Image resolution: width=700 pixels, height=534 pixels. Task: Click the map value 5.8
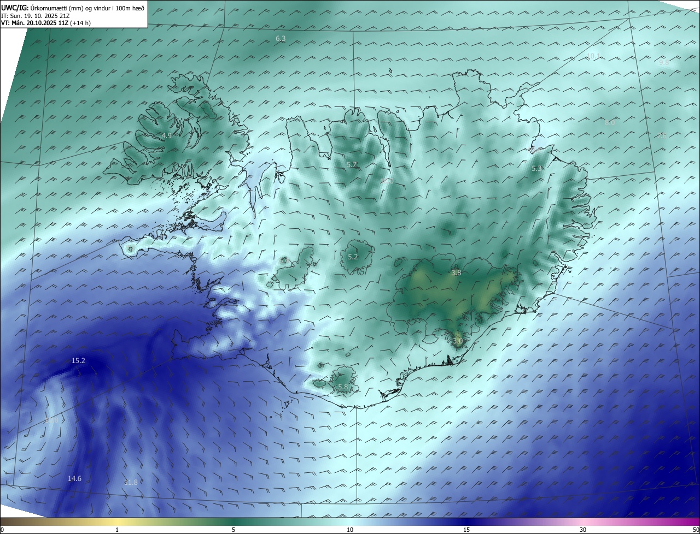tap(343, 387)
